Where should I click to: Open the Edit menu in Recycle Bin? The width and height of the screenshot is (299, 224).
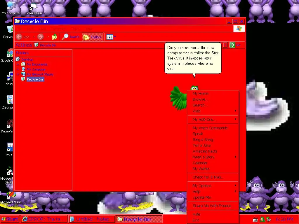(x=30, y=29)
